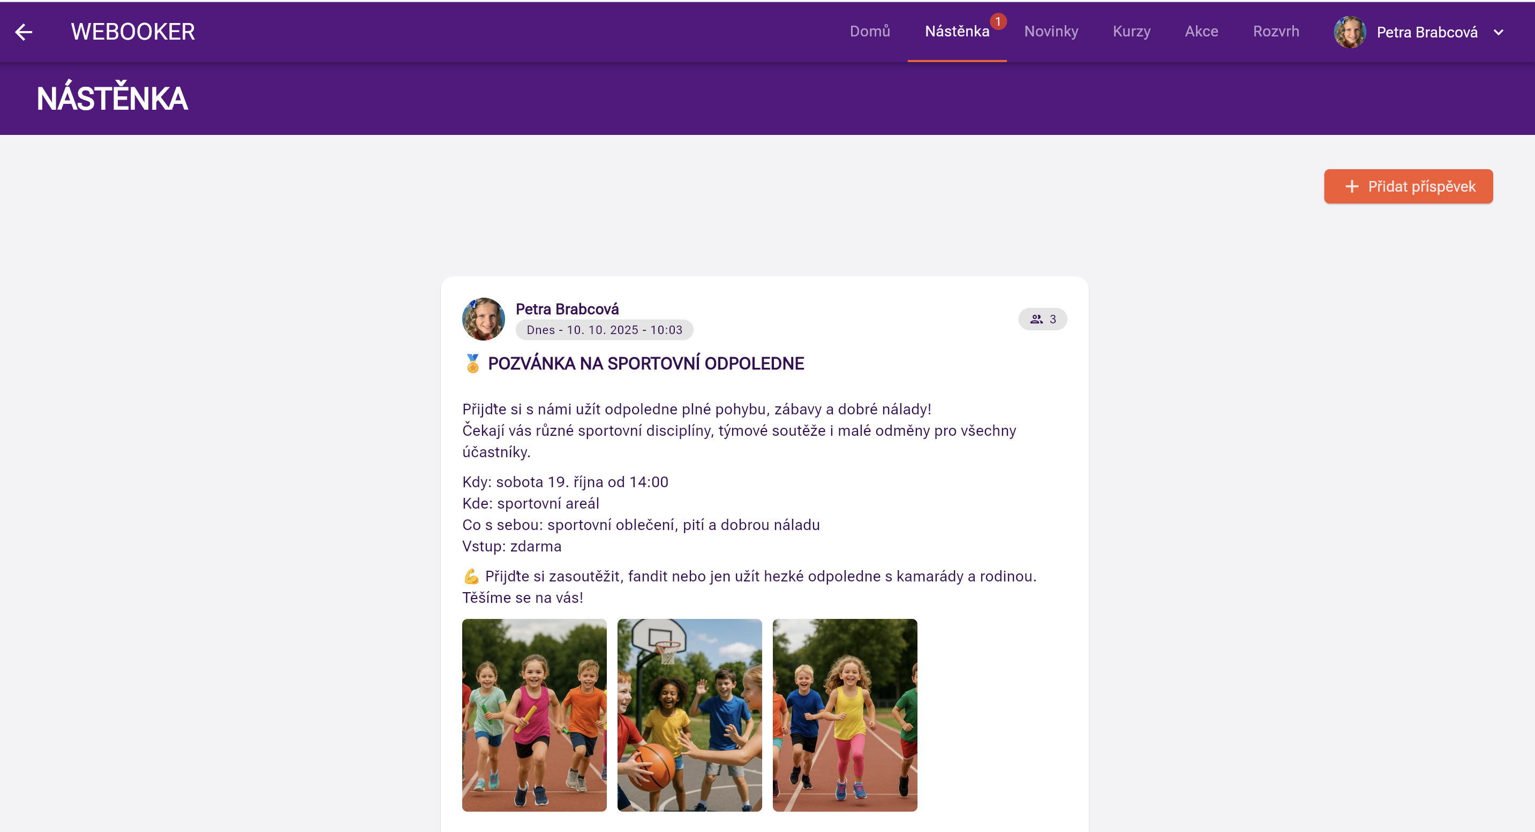
Task: Click the profile avatar in the header
Action: pos(1349,32)
